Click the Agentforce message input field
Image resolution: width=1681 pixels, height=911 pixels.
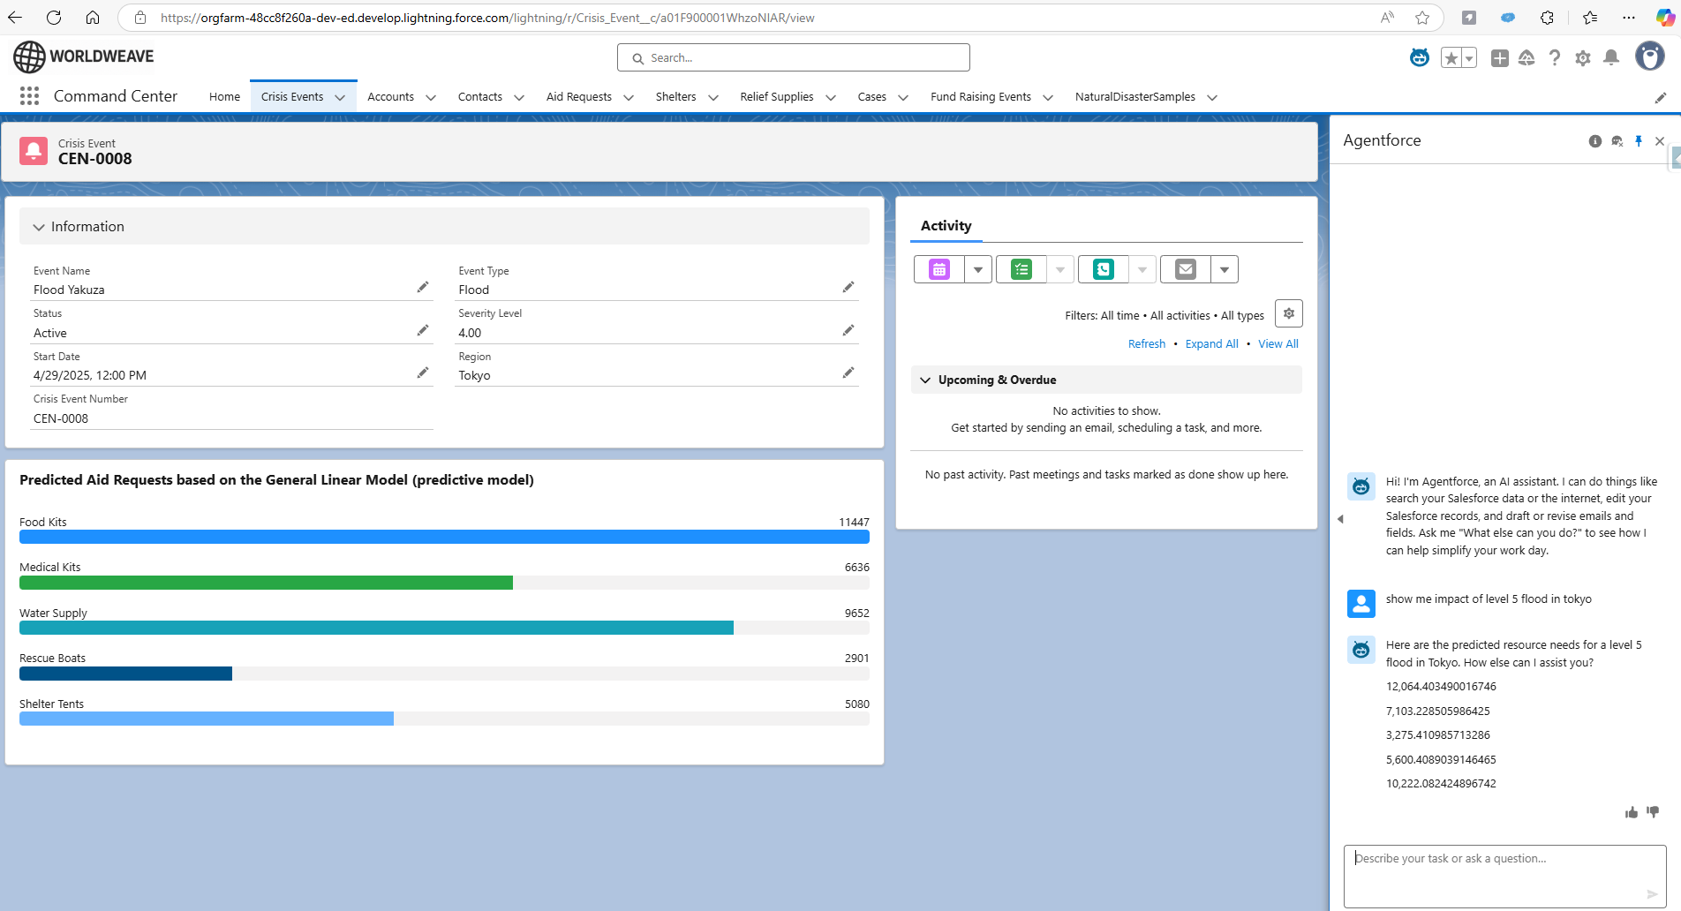click(1504, 876)
